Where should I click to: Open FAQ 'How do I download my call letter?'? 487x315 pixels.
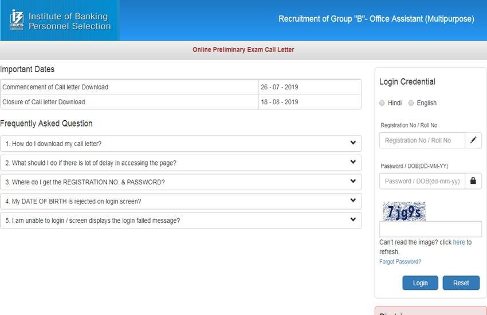(53, 144)
